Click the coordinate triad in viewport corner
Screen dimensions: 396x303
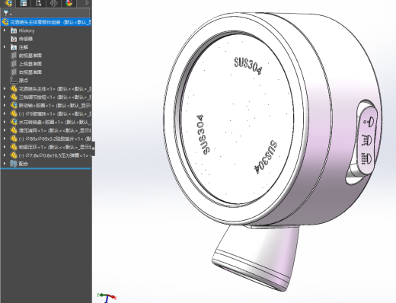(107, 298)
